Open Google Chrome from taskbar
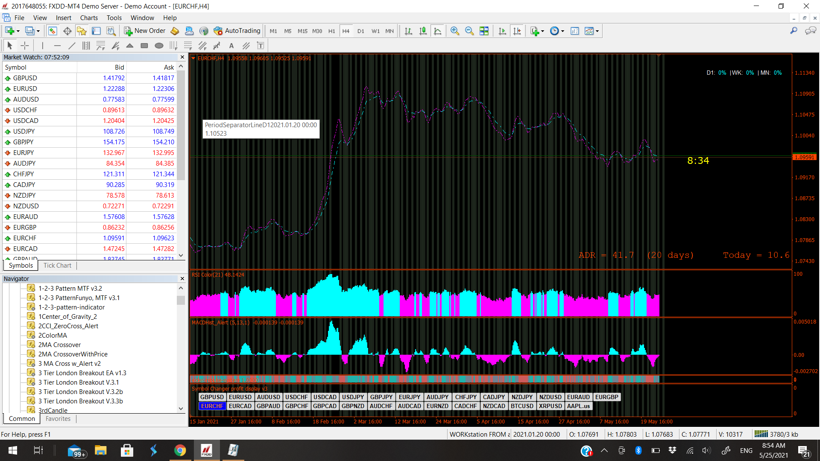Screen dimensions: 820x461 point(180,450)
